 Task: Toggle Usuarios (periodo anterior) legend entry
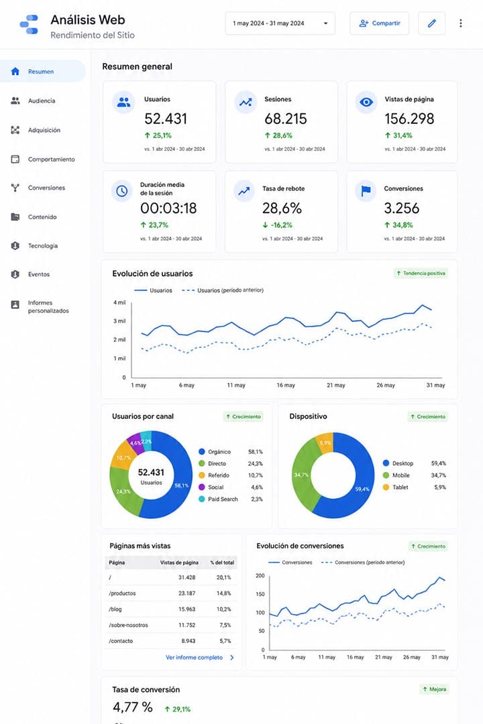(223, 290)
